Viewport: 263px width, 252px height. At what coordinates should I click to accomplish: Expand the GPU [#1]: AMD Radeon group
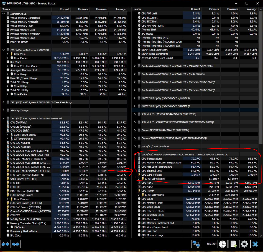pos(135,146)
